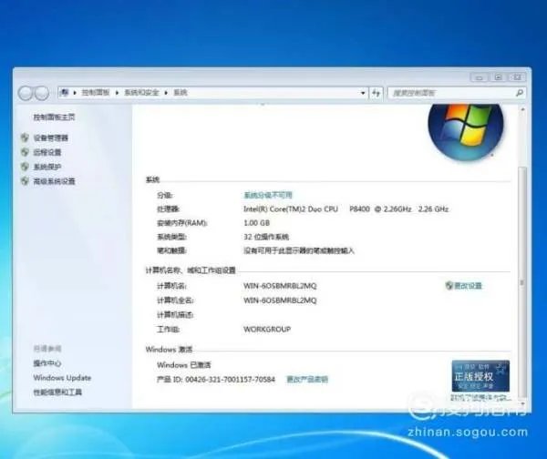Click the scrollbar down arrow
The width and height of the screenshot is (547, 459).
(522, 403)
